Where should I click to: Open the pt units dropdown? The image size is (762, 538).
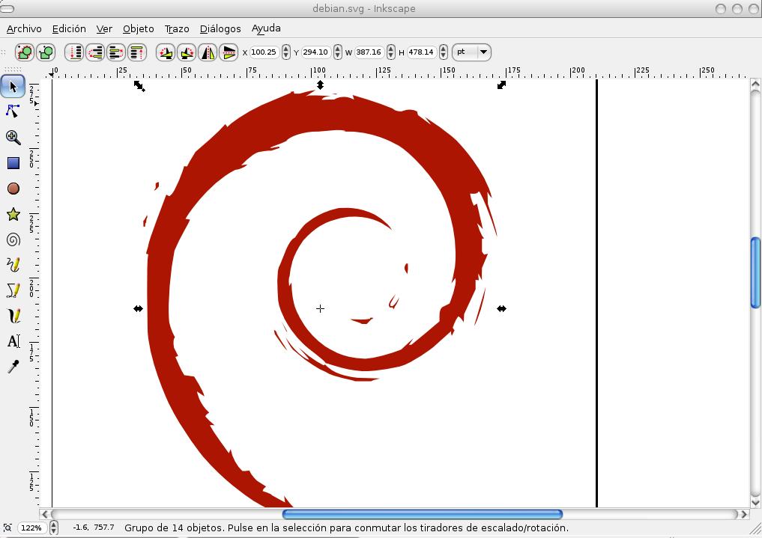471,52
